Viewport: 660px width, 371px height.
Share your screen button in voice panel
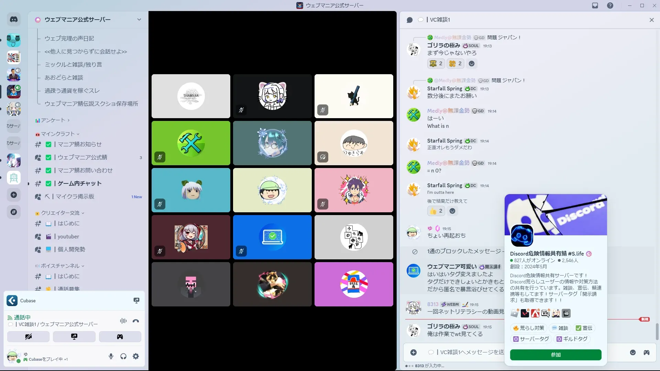click(74, 337)
